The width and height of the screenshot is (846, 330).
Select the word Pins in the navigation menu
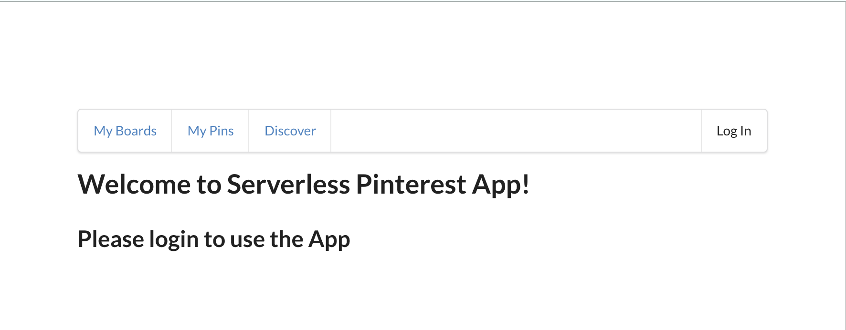[x=222, y=131]
